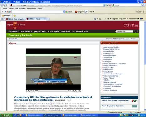The width and height of the screenshot is (146, 117).
Task: Click the new tab button
Action: [48, 19]
